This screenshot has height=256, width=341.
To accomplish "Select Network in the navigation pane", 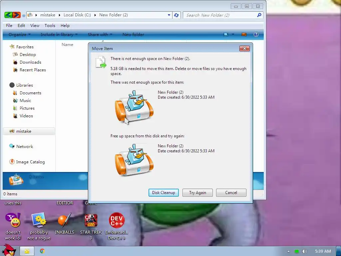I will (x=25, y=147).
